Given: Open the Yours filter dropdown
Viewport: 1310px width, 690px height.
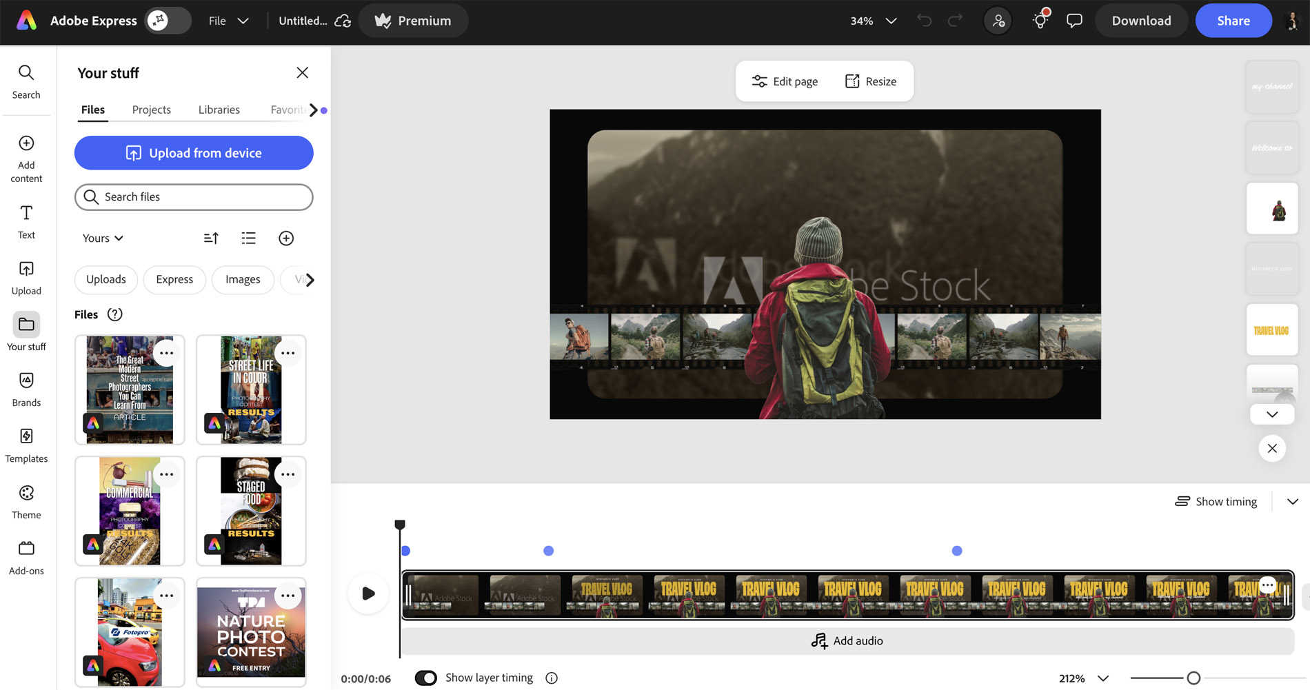Looking at the screenshot, I should pyautogui.click(x=102, y=238).
